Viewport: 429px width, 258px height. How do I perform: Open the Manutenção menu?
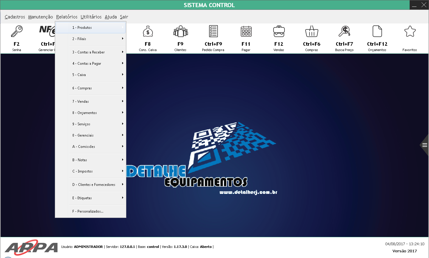click(x=41, y=17)
